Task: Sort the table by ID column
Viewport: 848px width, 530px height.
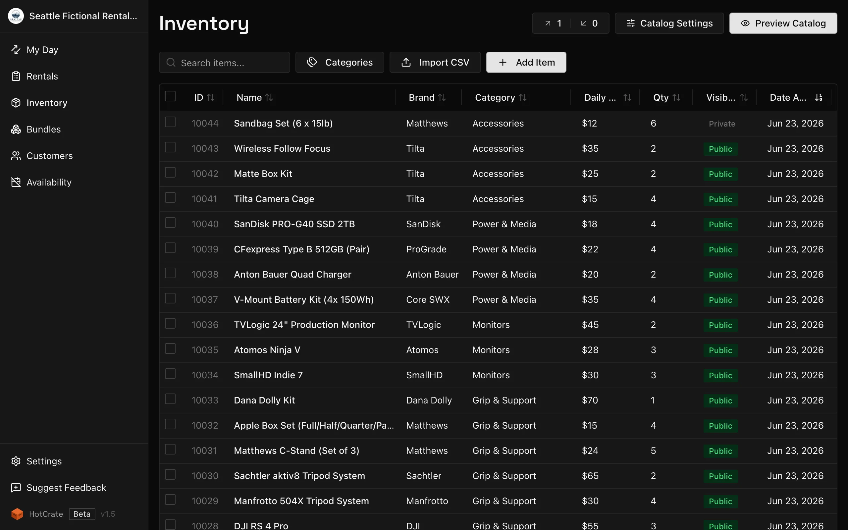Action: (204, 97)
